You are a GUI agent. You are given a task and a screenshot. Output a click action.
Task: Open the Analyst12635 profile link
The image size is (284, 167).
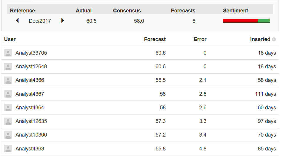[31, 121]
